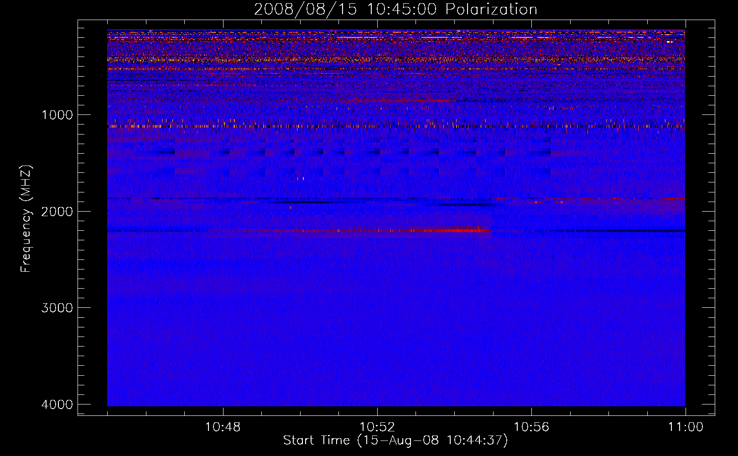Click the 'Start Time (15-Aug-08 10:44:37)' label
738x456 pixels.
pyautogui.click(x=395, y=440)
